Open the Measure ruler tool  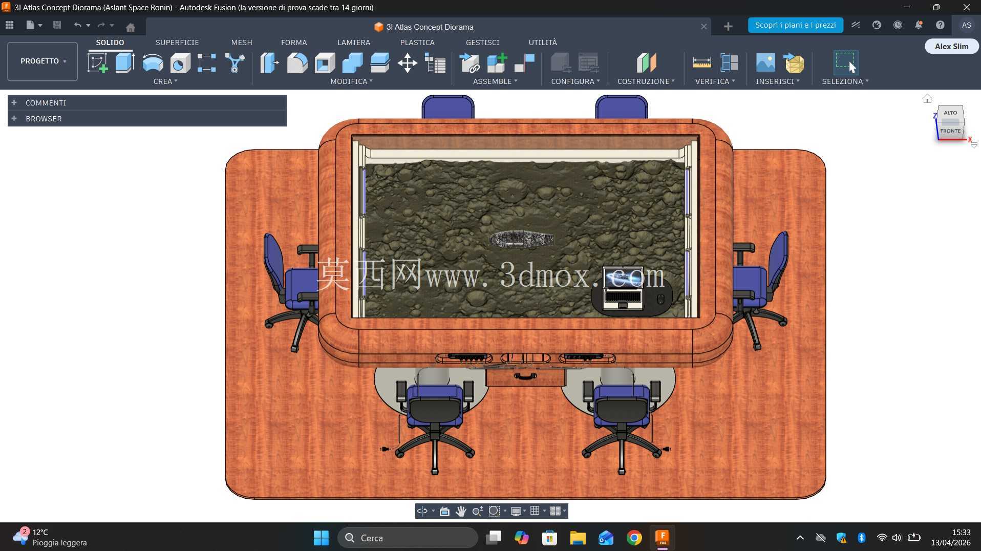[x=701, y=63]
